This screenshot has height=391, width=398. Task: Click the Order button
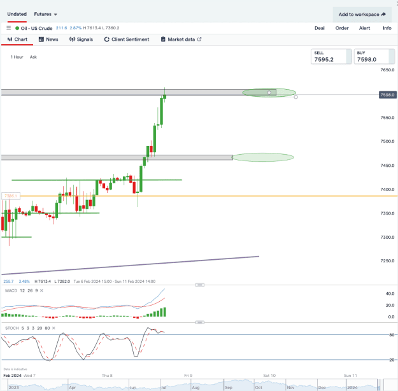coord(342,28)
